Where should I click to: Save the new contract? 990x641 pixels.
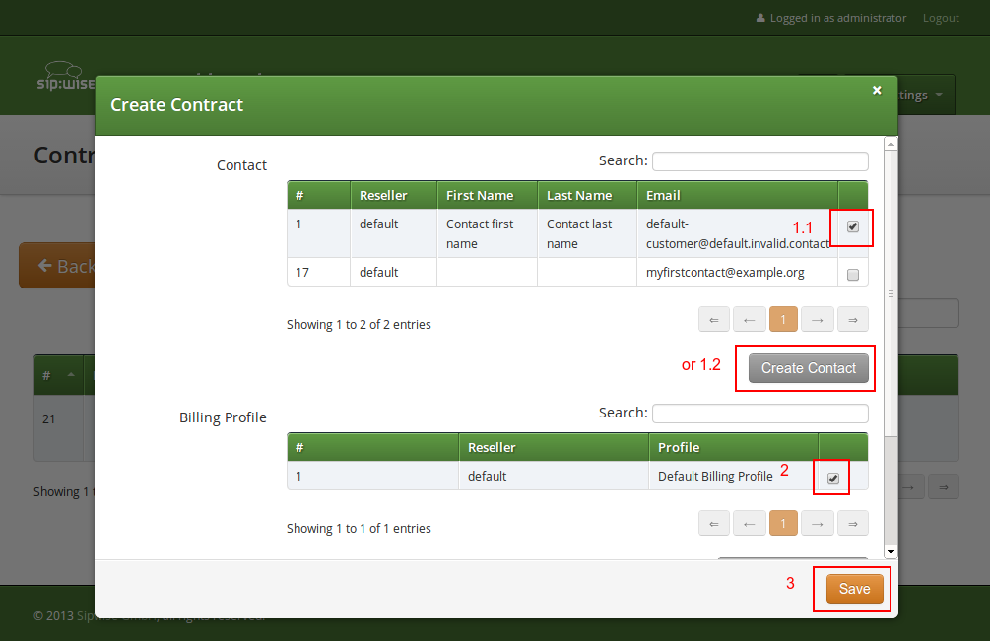pyautogui.click(x=852, y=588)
